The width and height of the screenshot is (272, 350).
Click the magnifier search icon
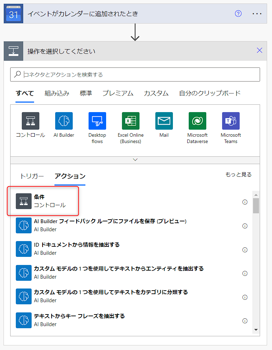18,74
